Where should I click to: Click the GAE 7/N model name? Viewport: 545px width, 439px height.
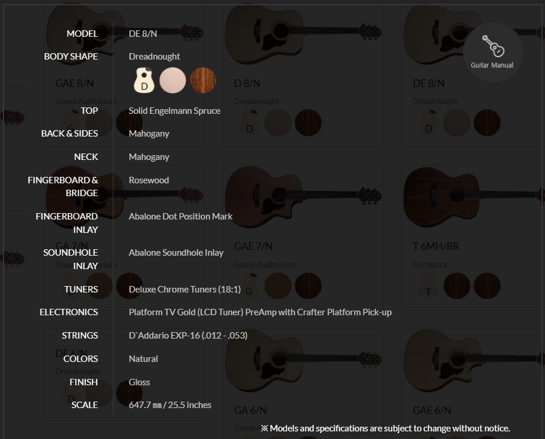point(253,246)
